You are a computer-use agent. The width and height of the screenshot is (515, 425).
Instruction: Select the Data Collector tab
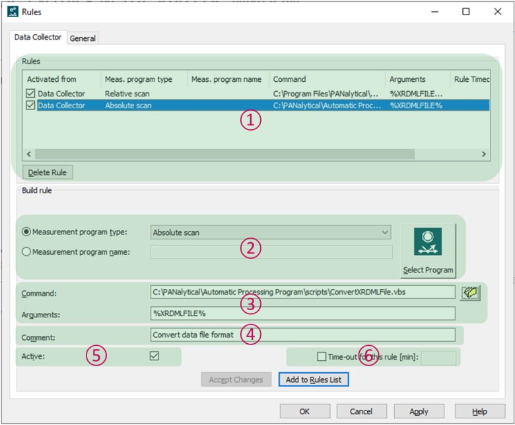point(39,38)
